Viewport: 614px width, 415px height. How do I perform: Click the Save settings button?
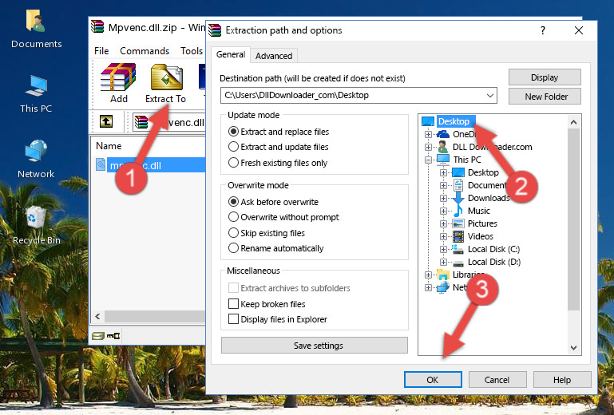tap(315, 346)
